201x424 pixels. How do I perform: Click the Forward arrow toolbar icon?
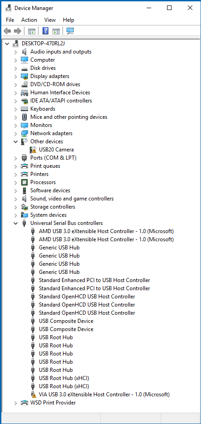18,31
